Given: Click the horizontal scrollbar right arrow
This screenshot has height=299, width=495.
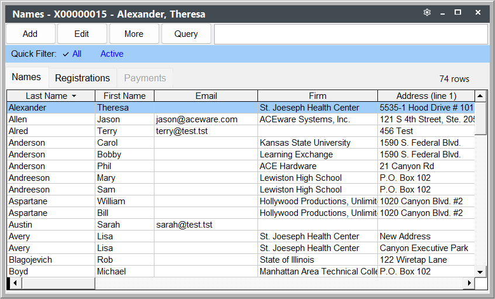Looking at the screenshot, I should [x=469, y=283].
